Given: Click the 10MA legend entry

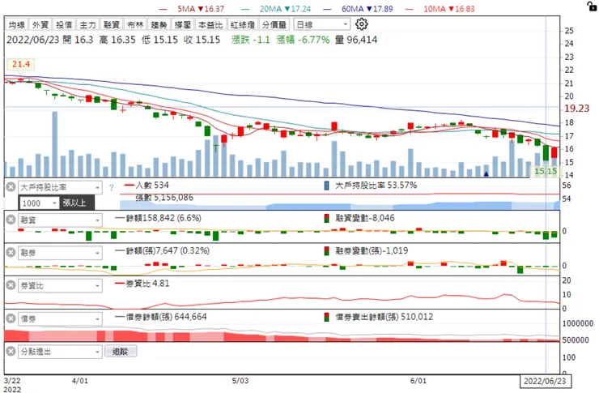Looking at the screenshot, I should (x=440, y=8).
